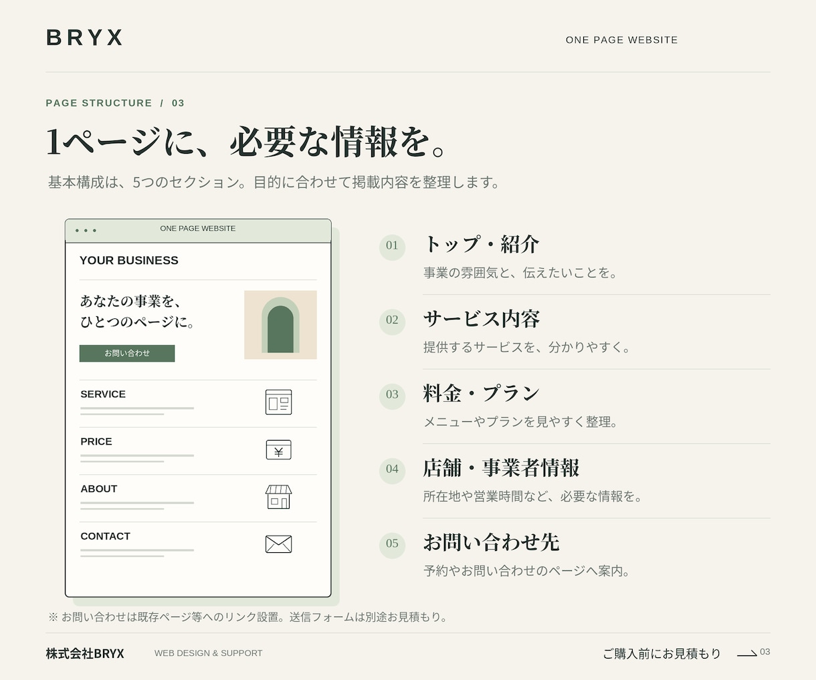The image size is (816, 680).
Task: Click the heading トップ・紹介
Action: tap(481, 244)
